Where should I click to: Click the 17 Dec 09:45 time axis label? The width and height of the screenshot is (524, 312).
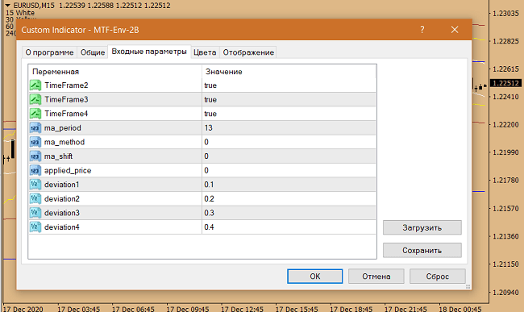coord(188,309)
